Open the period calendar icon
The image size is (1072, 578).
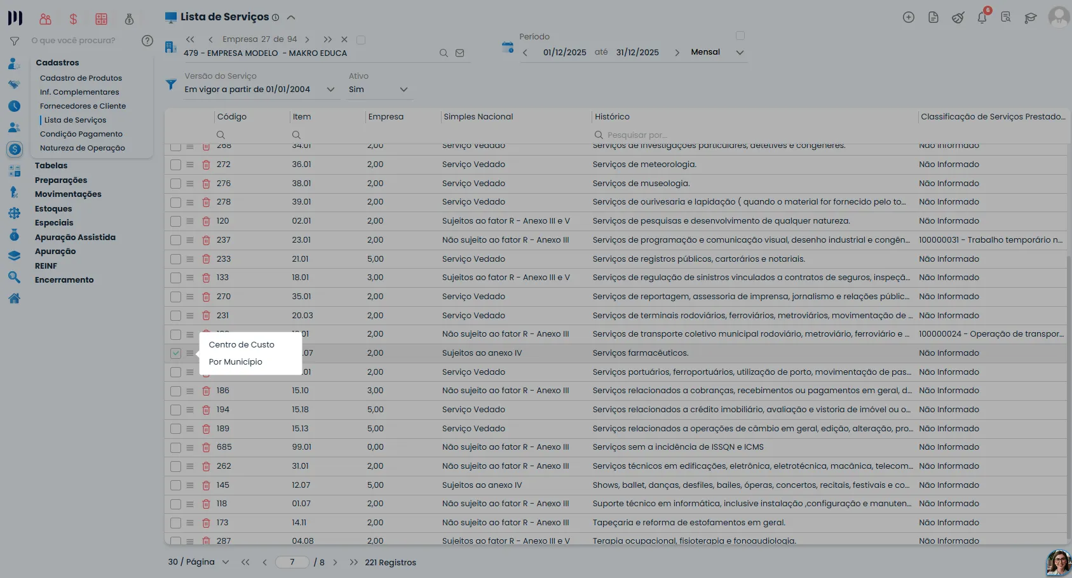[507, 47]
